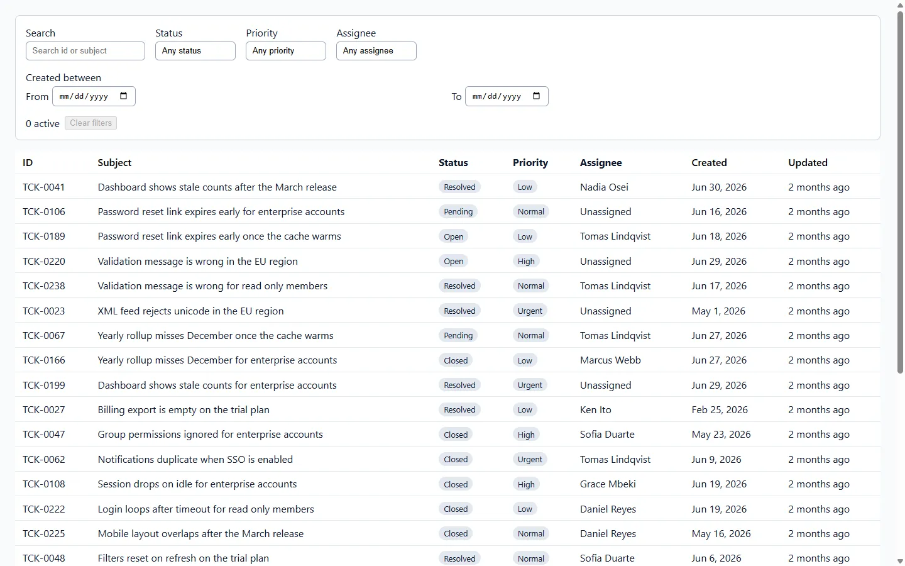Click Urgent priority badge on TCK-0199 row

[530, 385]
